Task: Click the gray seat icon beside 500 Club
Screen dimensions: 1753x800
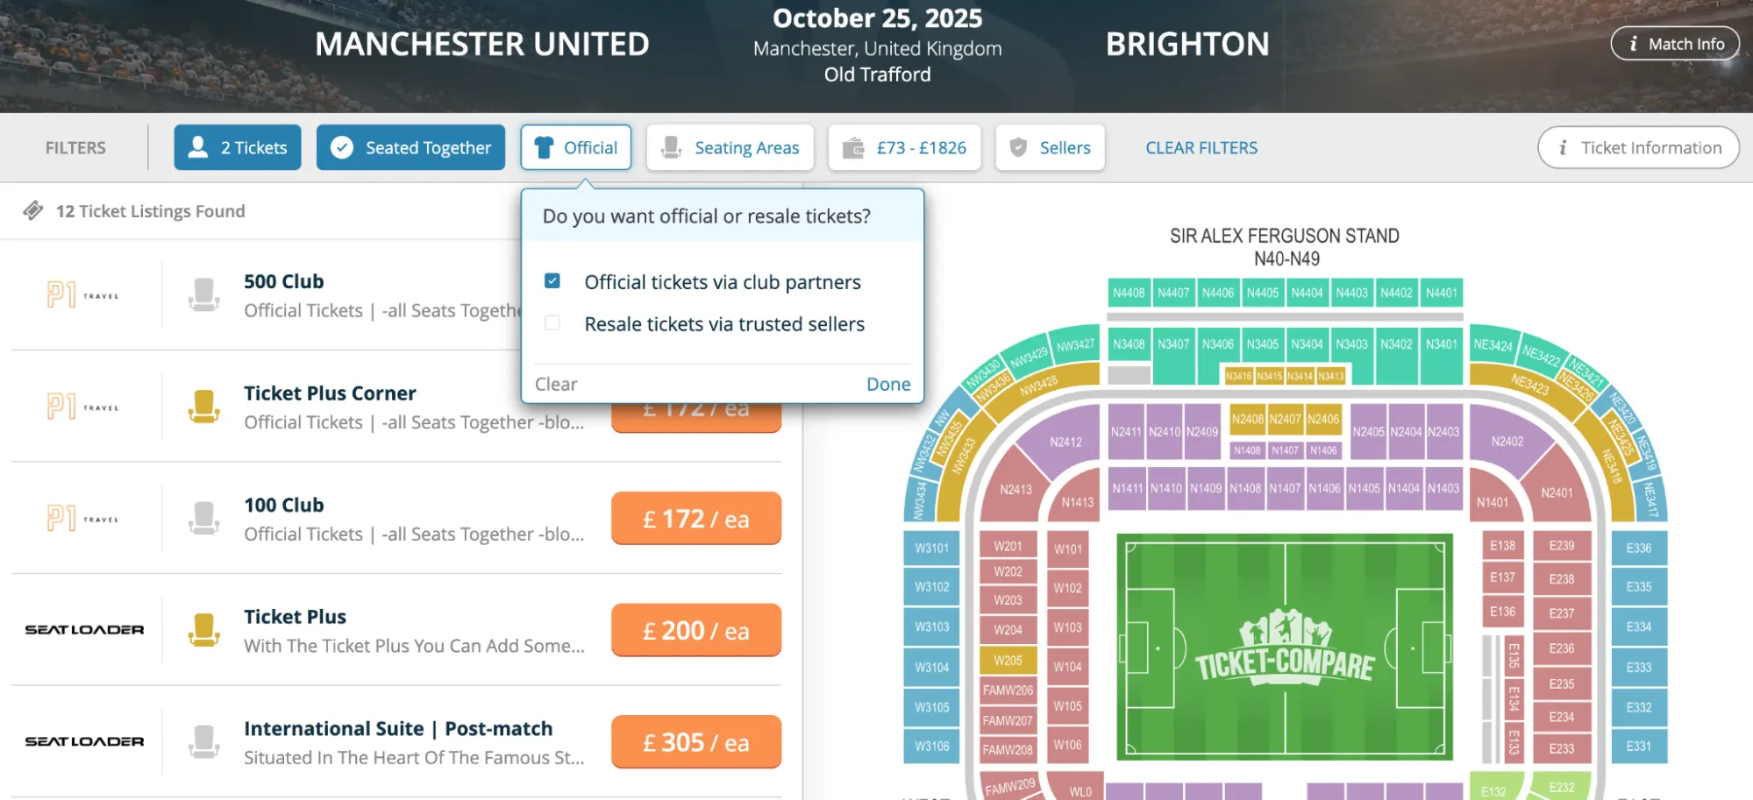Action: coord(205,294)
